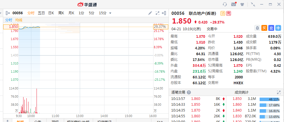
Task: Click the 股息率(TTM) value 4.32%
Action: (275, 71)
